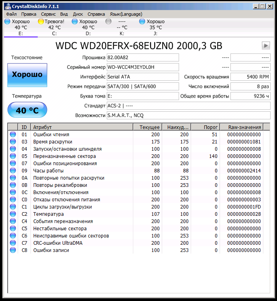Click the power-on count value 8 раз
This screenshot has width=277, height=301.
coord(251,86)
